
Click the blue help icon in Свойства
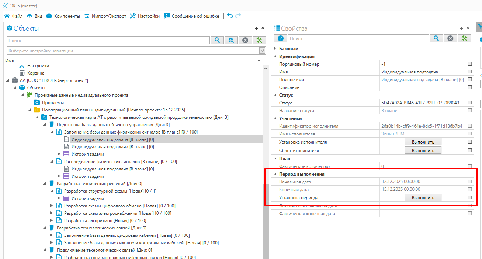tap(280, 38)
